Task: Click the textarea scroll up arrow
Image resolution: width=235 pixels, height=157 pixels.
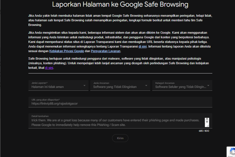Action: tap(207, 119)
